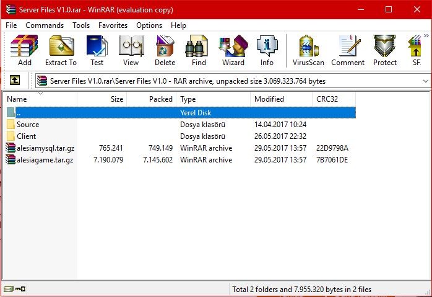Click the key password icon in status bar
Viewport: 432px width, 297px height.
(20, 289)
